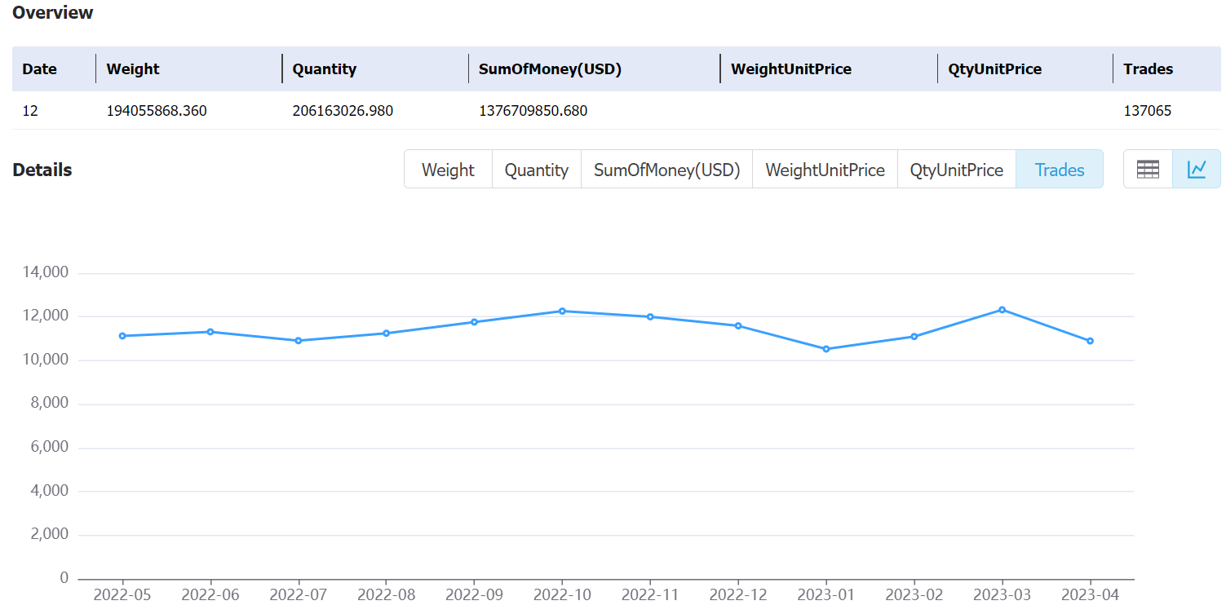Switch to line chart view icon
This screenshot has width=1226, height=614.
click(x=1197, y=169)
